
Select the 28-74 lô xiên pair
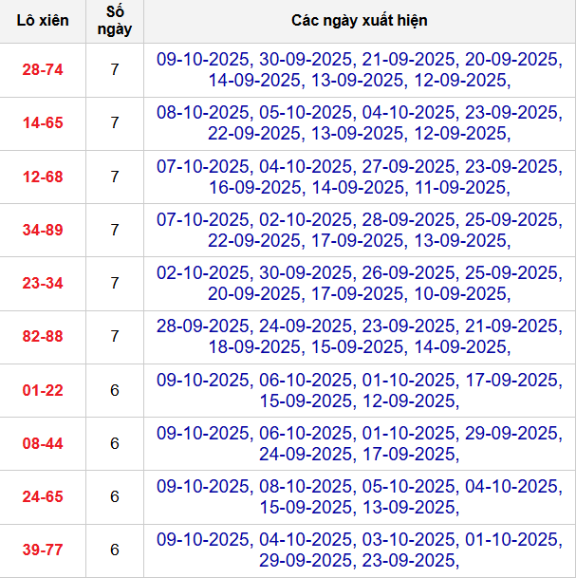(43, 69)
